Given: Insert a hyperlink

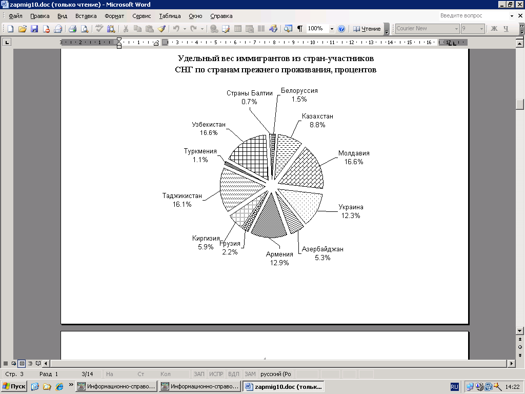Looking at the screenshot, I should (x=214, y=29).
